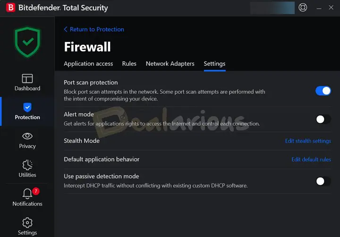
Task: Switch to the Rules tab
Action: 129,64
